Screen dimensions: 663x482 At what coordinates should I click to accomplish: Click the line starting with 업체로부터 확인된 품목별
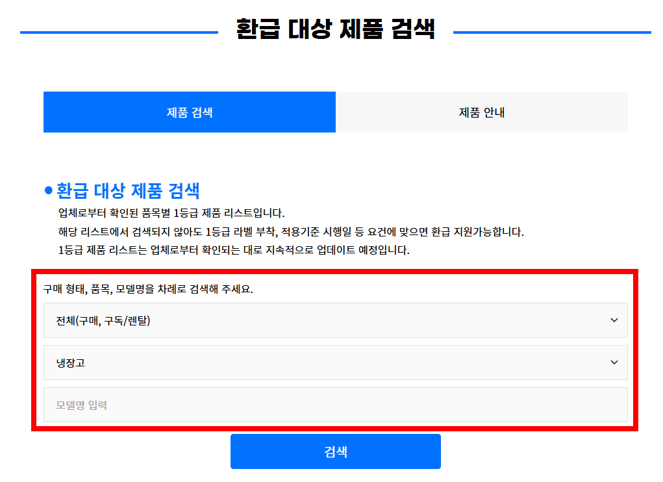click(171, 213)
